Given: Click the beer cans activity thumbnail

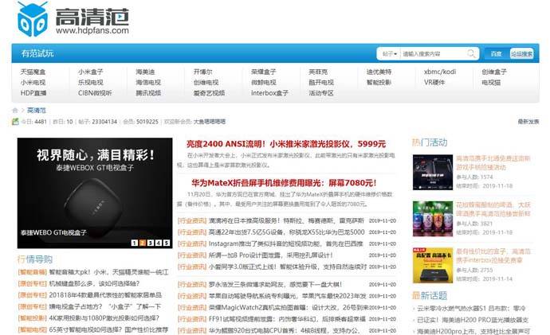Looking at the screenshot, I should 433,219.
